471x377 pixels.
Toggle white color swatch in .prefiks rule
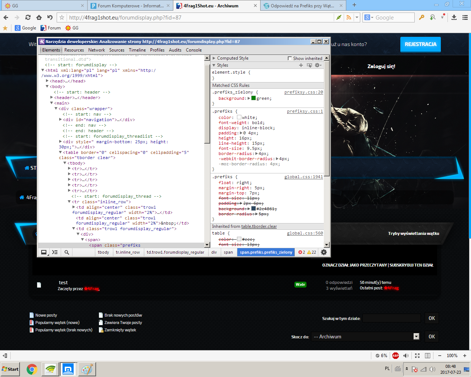click(x=239, y=117)
